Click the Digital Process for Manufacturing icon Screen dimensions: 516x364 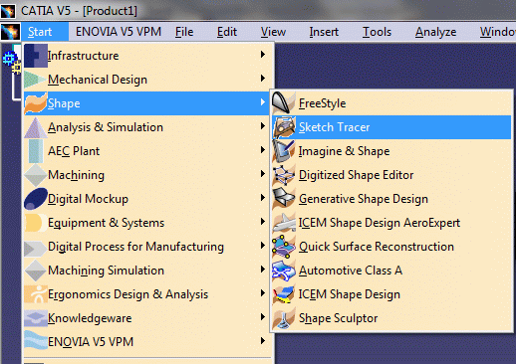(35, 248)
